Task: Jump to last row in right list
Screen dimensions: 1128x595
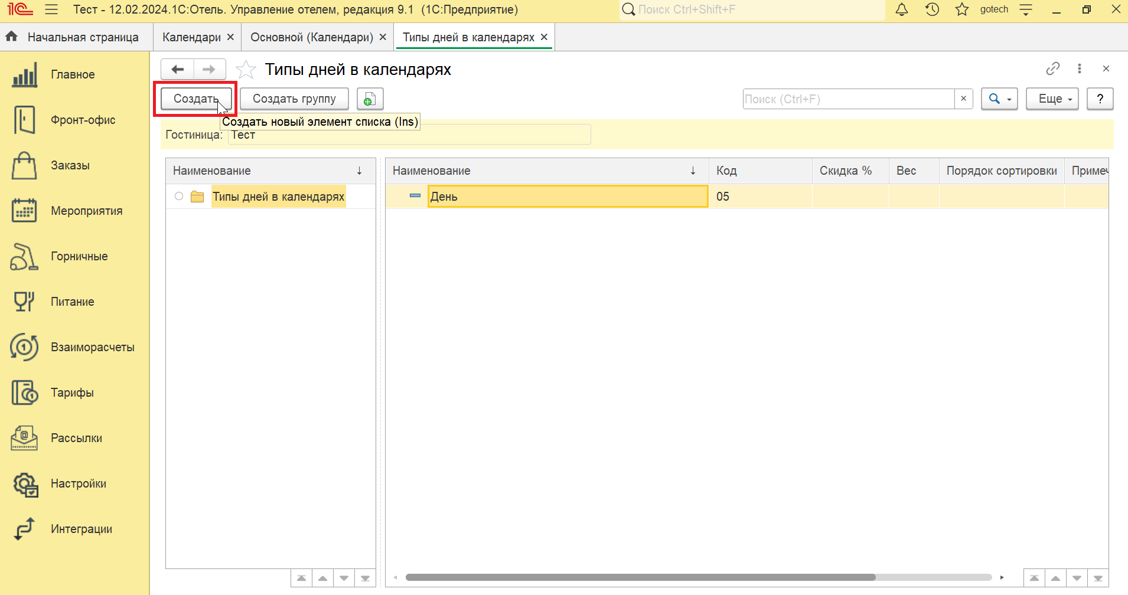Action: (1098, 578)
